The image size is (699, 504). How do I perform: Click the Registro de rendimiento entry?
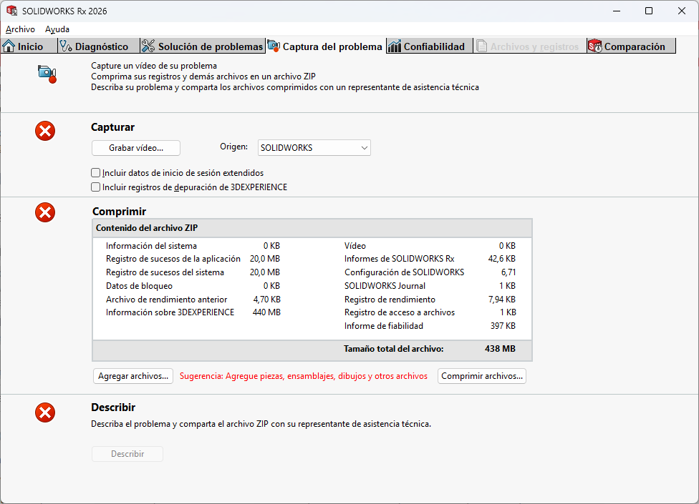[390, 300]
